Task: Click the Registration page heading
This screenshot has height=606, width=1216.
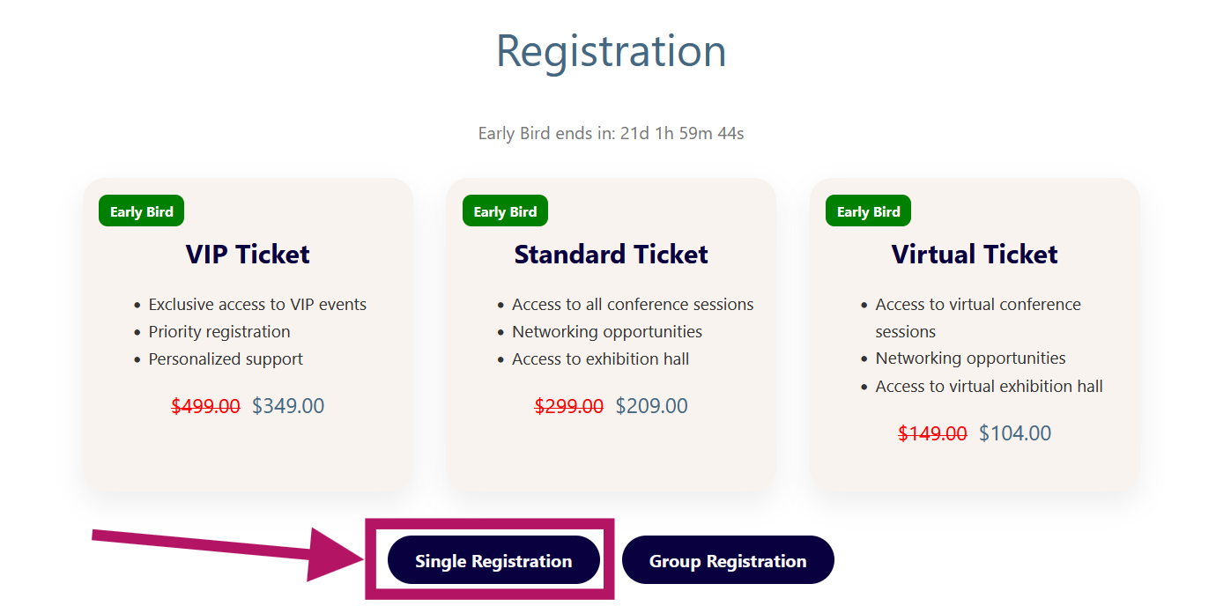Action: [x=611, y=51]
